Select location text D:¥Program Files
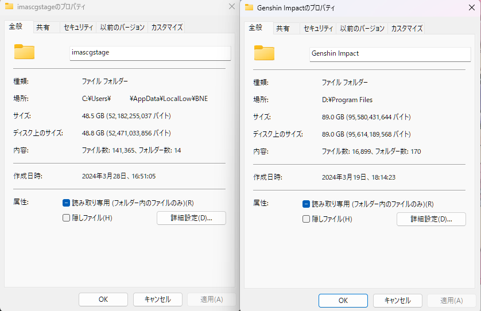Image resolution: width=481 pixels, height=311 pixels. (347, 100)
